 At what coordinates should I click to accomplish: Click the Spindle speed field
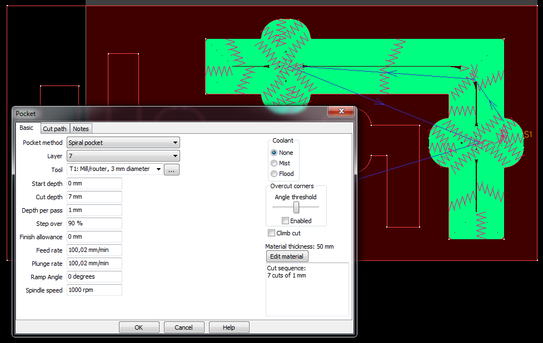(x=94, y=290)
